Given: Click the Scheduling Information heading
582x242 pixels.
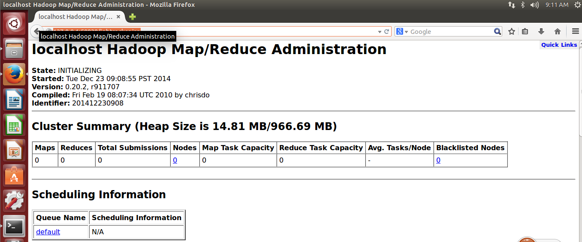Looking at the screenshot, I should 99,194.
